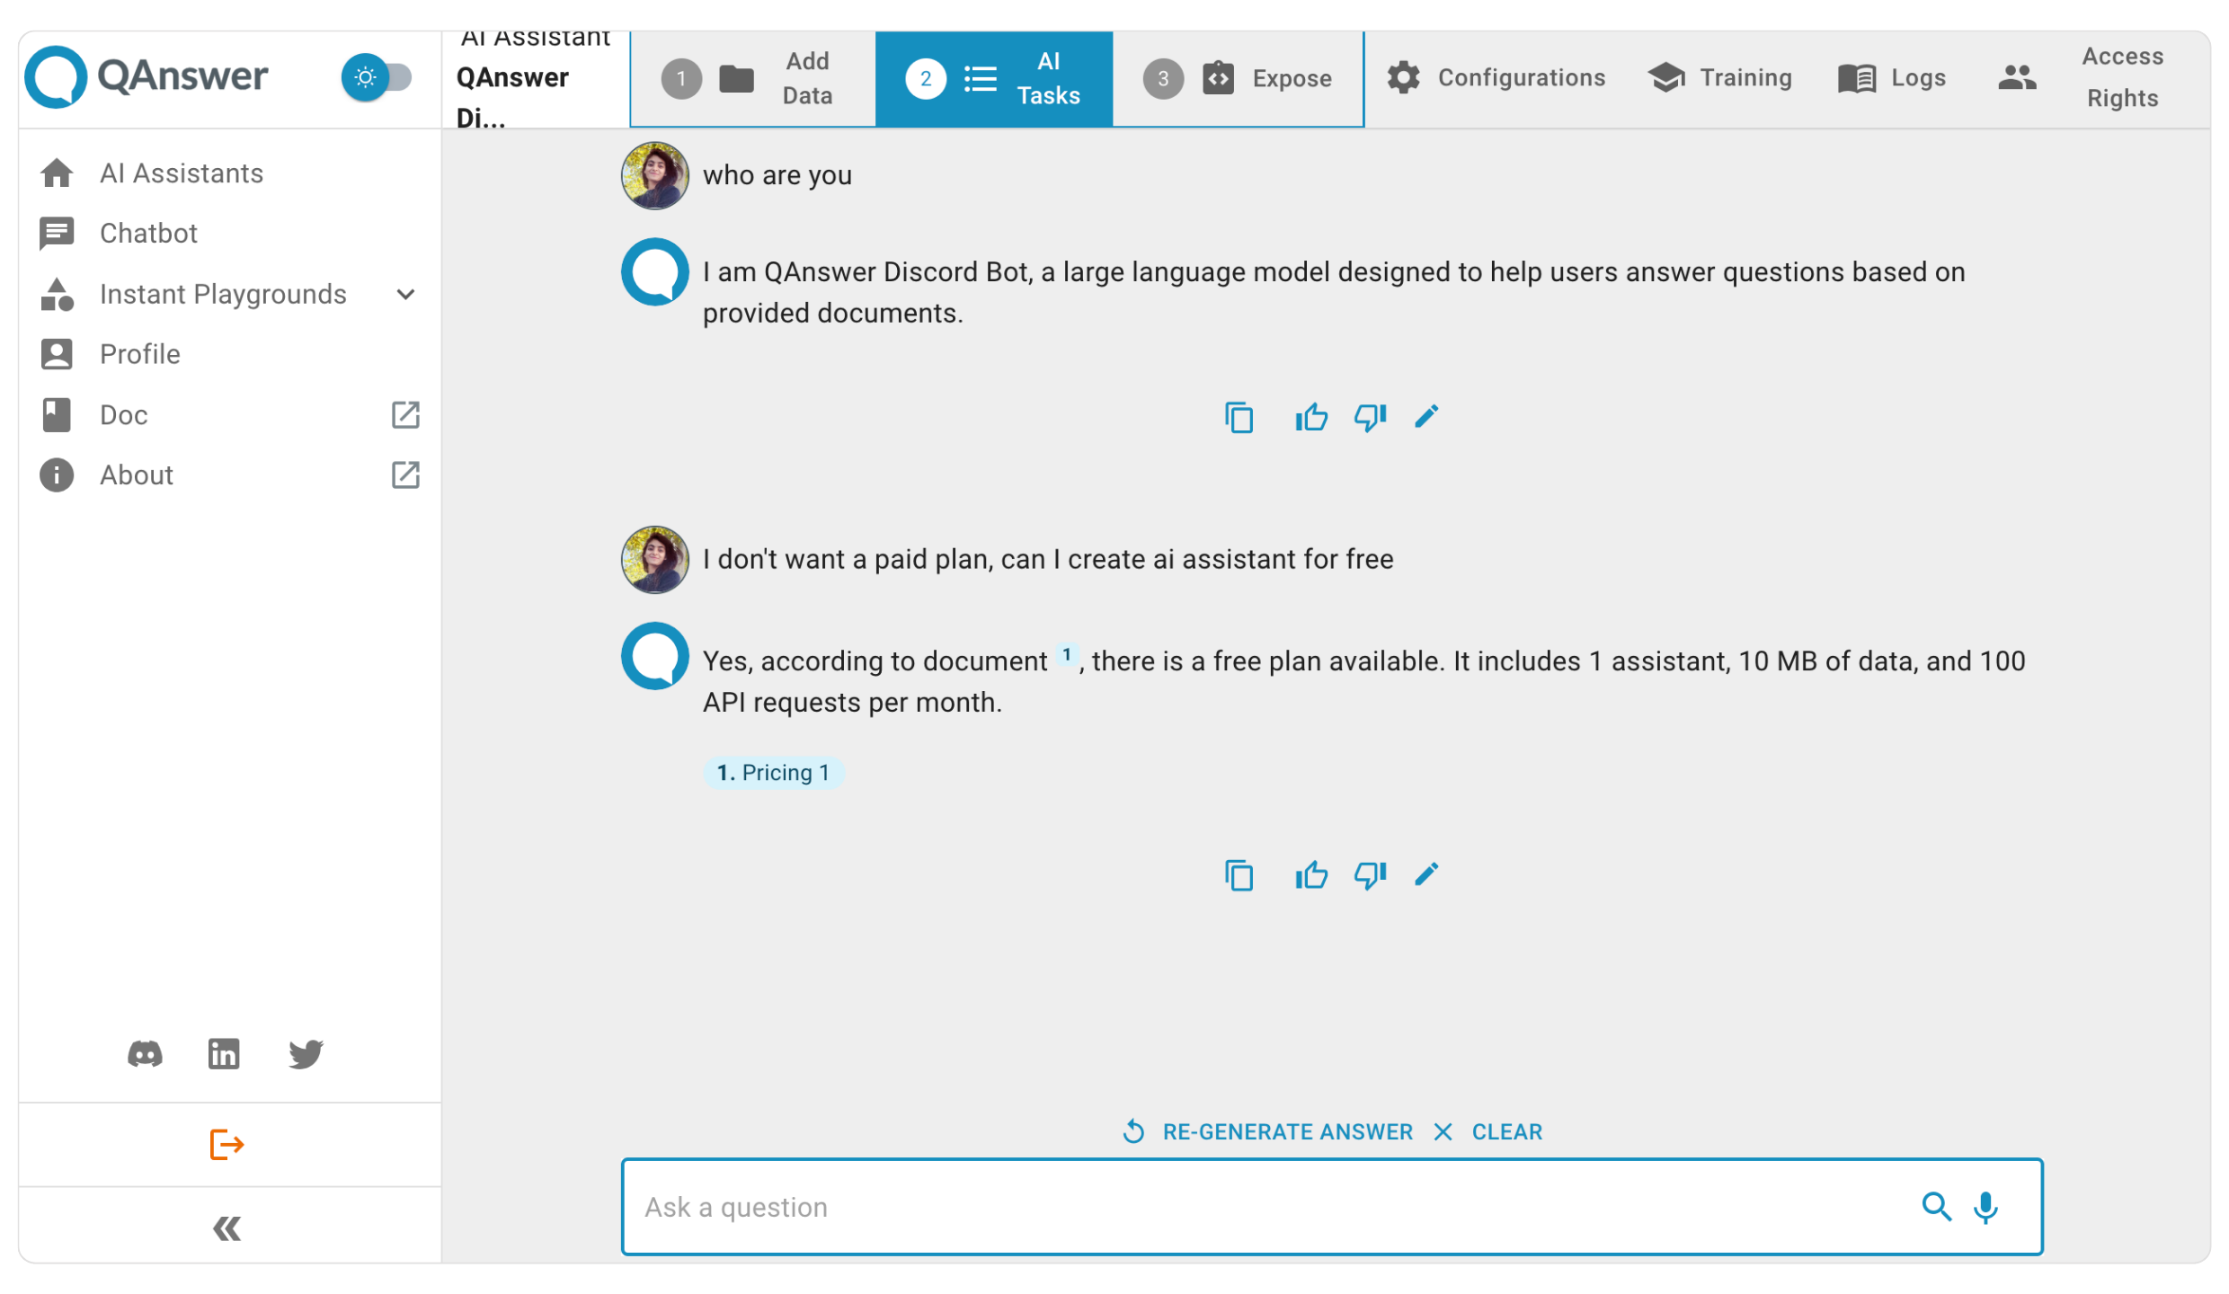
Task: Copy the free plan answer
Action: click(1239, 874)
